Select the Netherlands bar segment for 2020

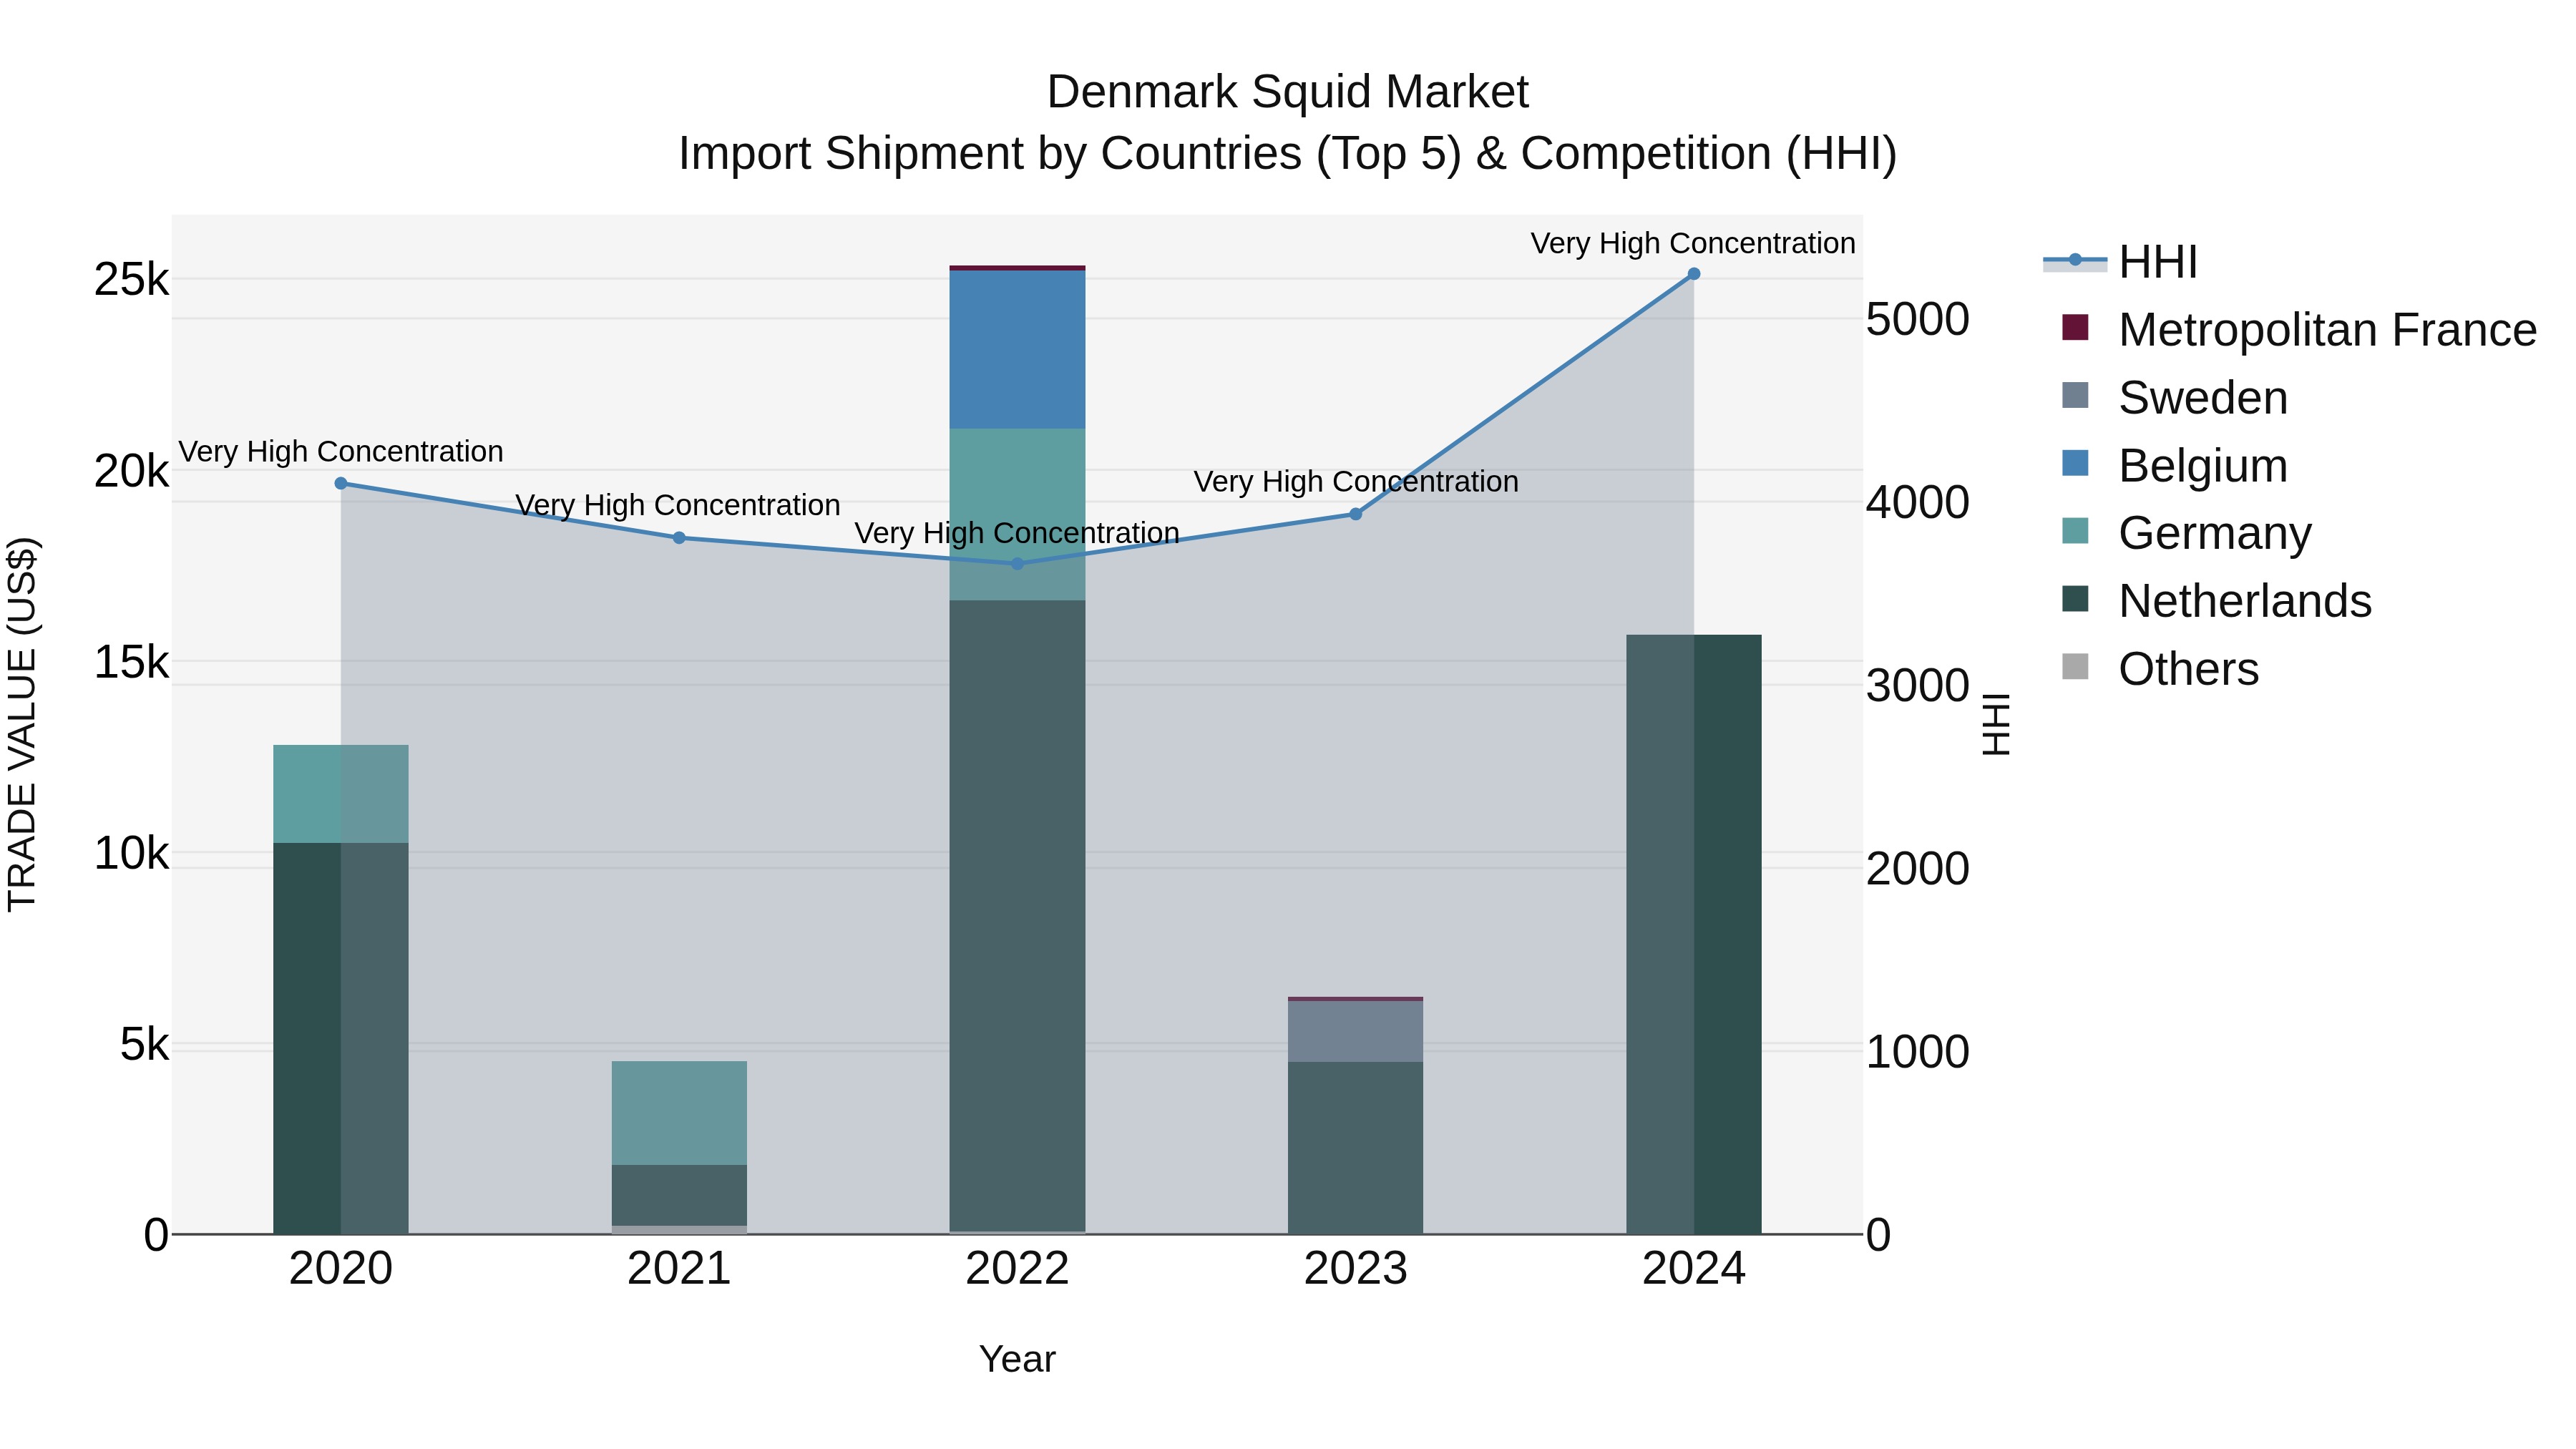coord(341,1038)
